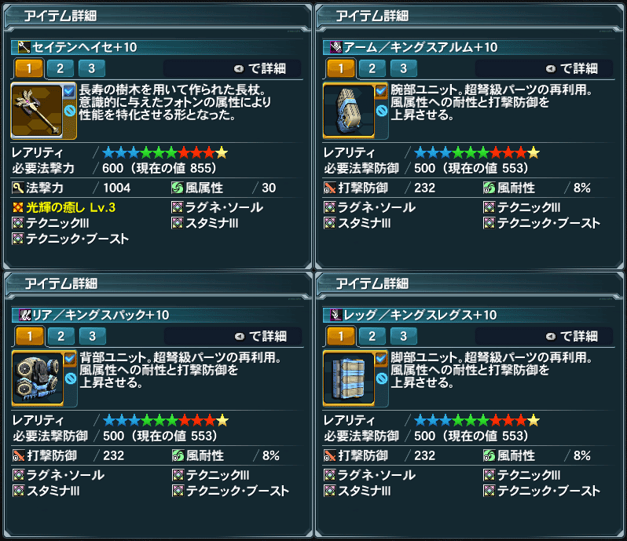Switch to page 2 of the セイテンヘイセ details
This screenshot has height=541, width=627.
coord(60,68)
